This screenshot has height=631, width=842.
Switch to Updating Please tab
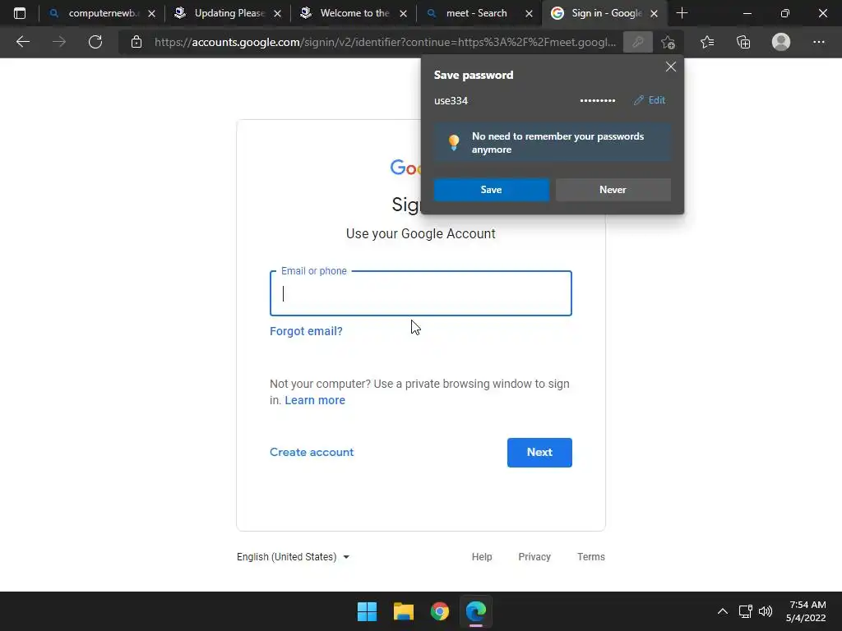tap(228, 13)
